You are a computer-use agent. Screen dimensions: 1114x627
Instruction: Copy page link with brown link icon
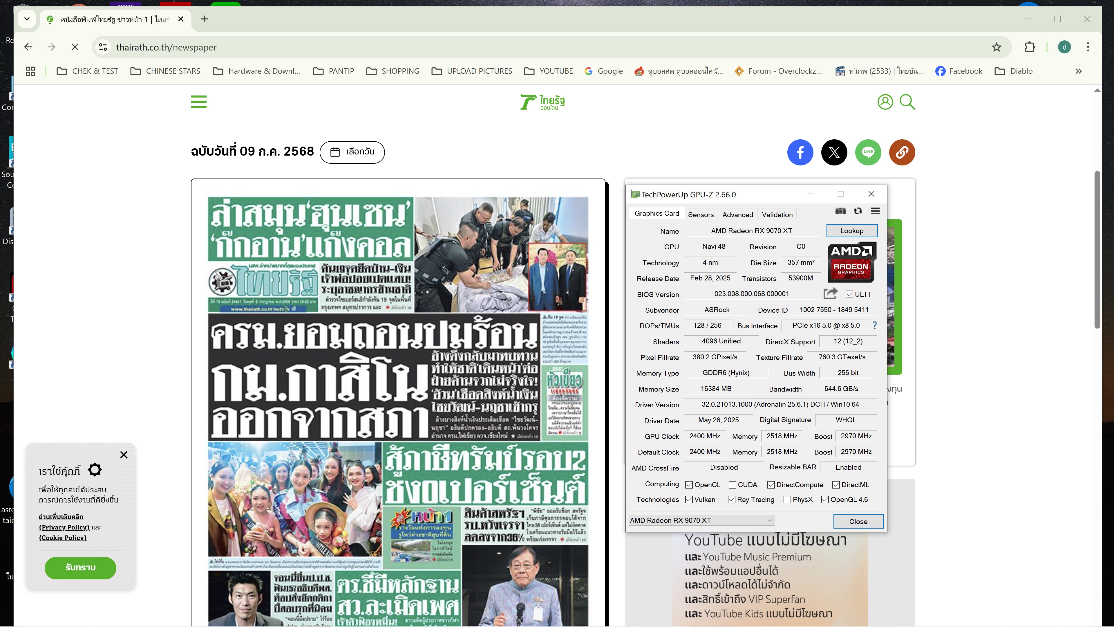902,152
